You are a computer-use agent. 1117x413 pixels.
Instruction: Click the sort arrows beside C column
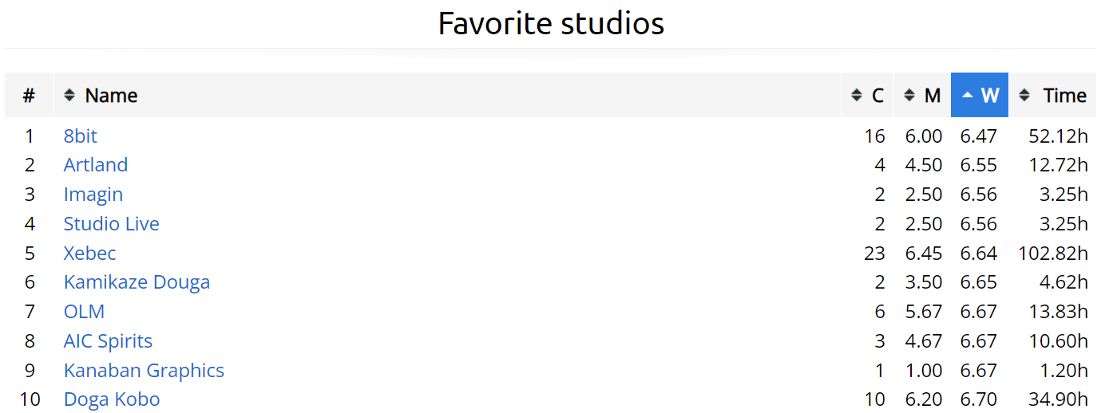(x=857, y=96)
